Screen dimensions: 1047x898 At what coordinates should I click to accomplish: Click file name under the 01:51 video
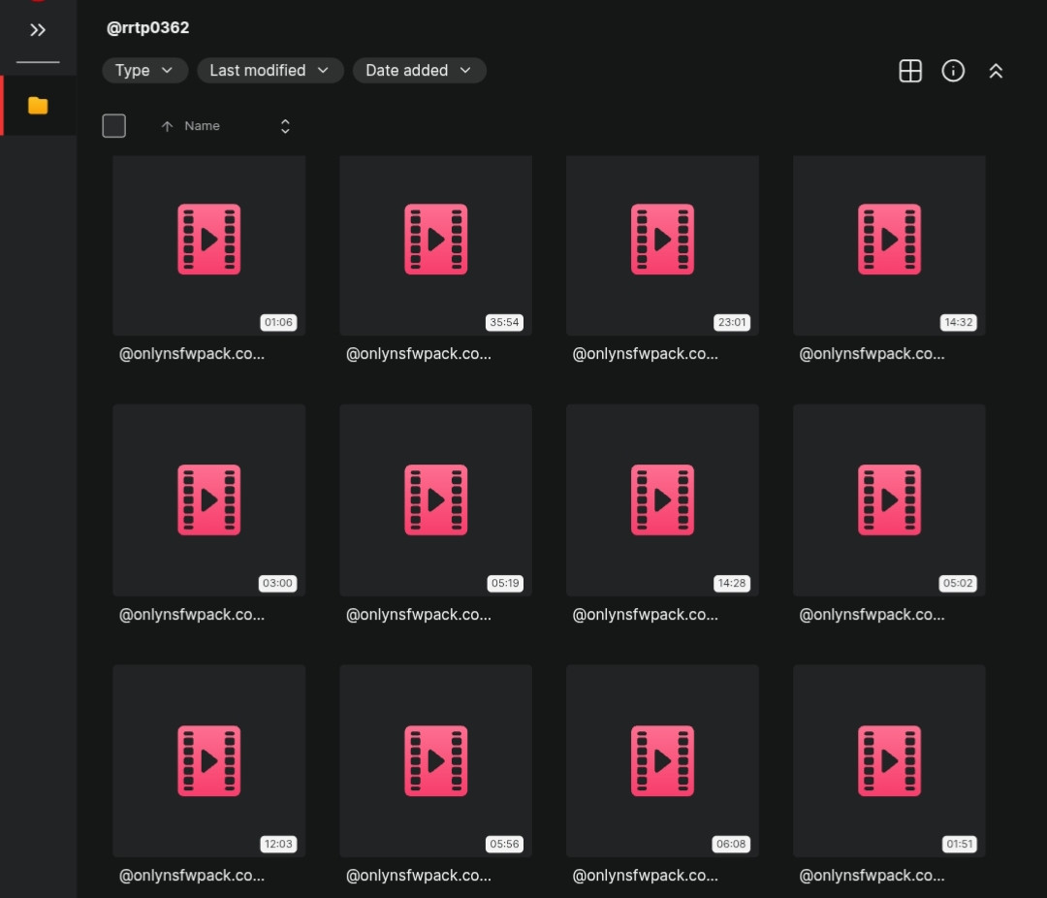[x=872, y=876]
